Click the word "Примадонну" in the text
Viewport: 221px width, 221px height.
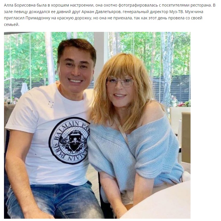tap(38, 18)
